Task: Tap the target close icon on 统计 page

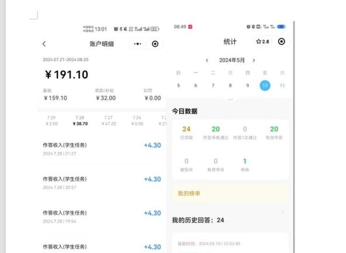Action: pyautogui.click(x=281, y=41)
